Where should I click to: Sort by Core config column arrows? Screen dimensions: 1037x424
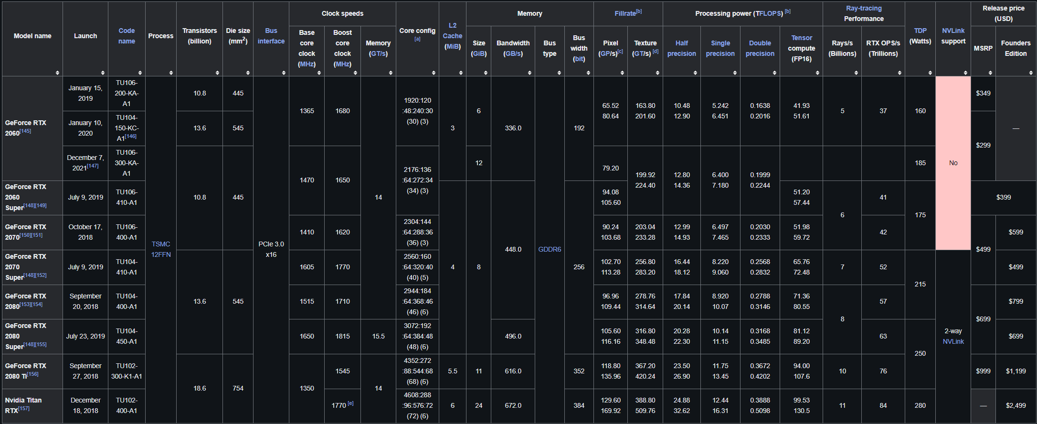[434, 73]
